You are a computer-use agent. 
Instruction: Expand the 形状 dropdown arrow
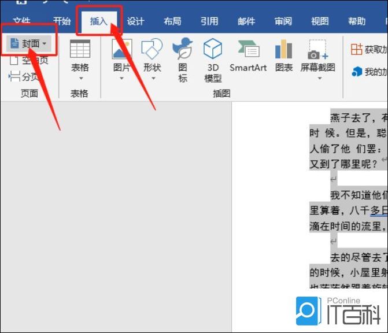click(153, 79)
